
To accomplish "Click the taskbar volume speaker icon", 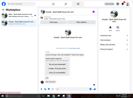I will 119,96.
